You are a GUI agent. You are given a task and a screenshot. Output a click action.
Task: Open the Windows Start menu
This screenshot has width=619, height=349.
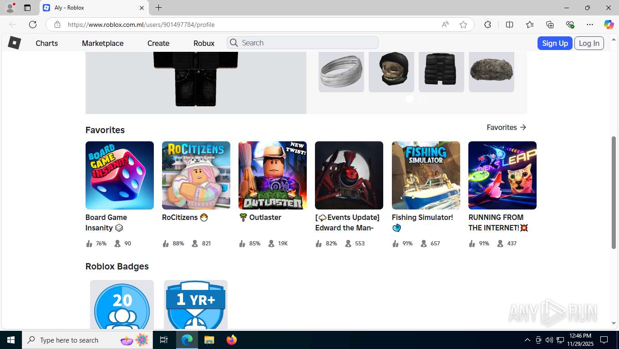pos(10,340)
